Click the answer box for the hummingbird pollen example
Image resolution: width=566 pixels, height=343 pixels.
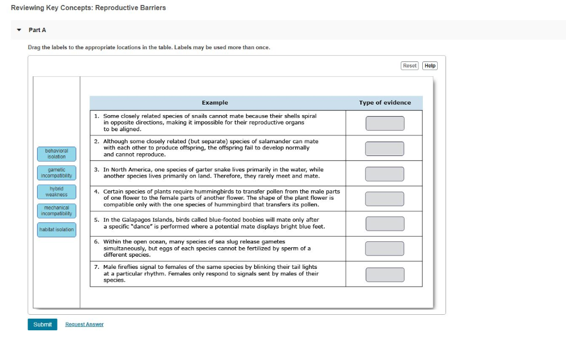[384, 198]
